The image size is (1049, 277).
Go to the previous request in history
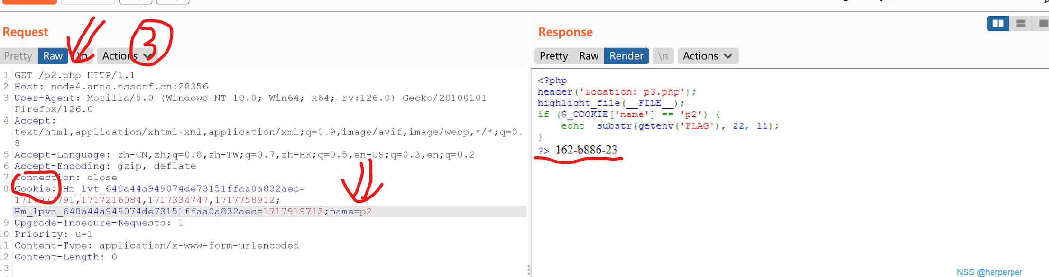135,1
